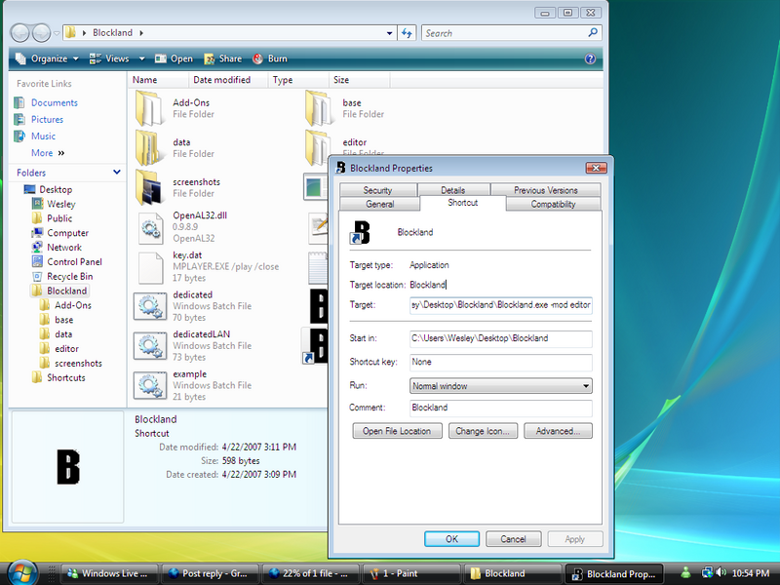Click the Add-Ons folder icon in file list
The image size is (780, 585).
click(149, 108)
